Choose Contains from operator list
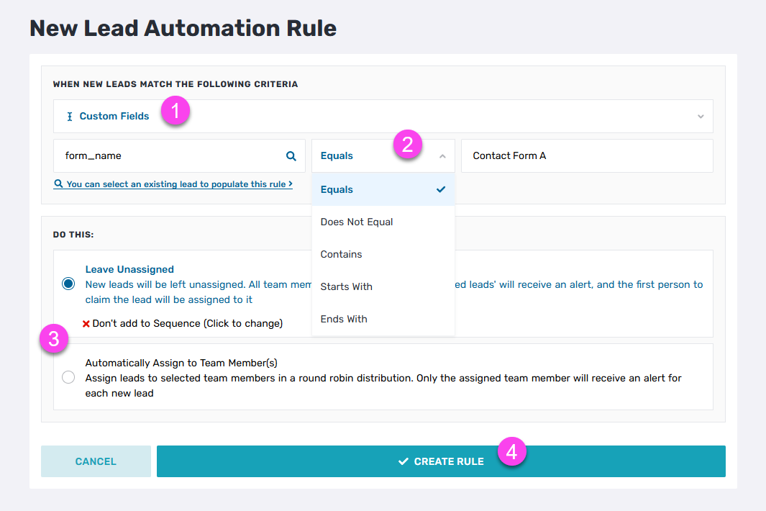Screen dimensions: 766x511 coord(342,254)
